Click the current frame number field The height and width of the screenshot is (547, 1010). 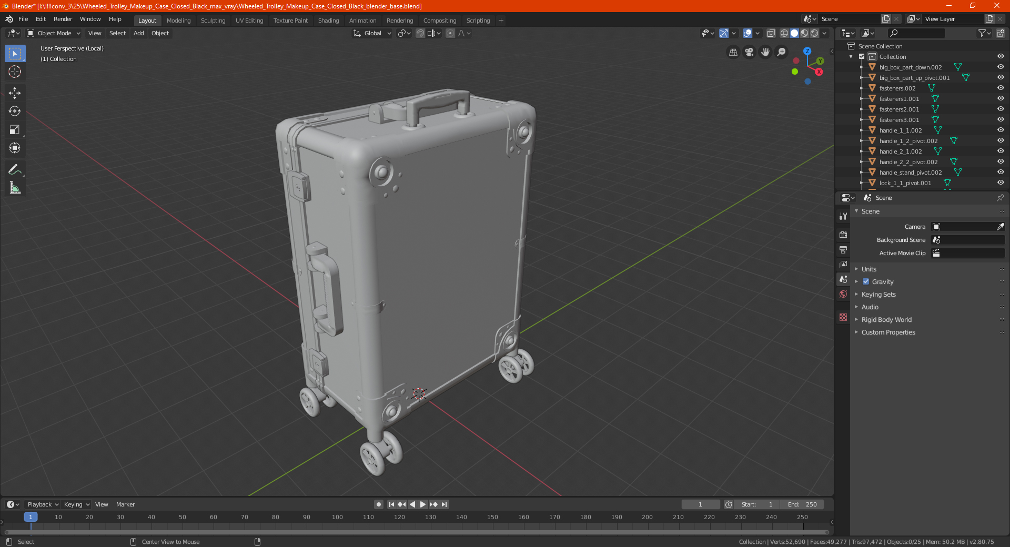[x=701, y=504]
